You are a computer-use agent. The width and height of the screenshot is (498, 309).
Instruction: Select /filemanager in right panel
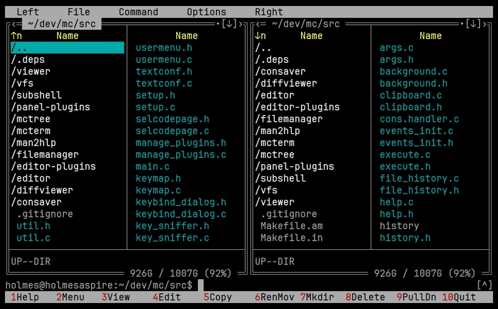(x=289, y=119)
